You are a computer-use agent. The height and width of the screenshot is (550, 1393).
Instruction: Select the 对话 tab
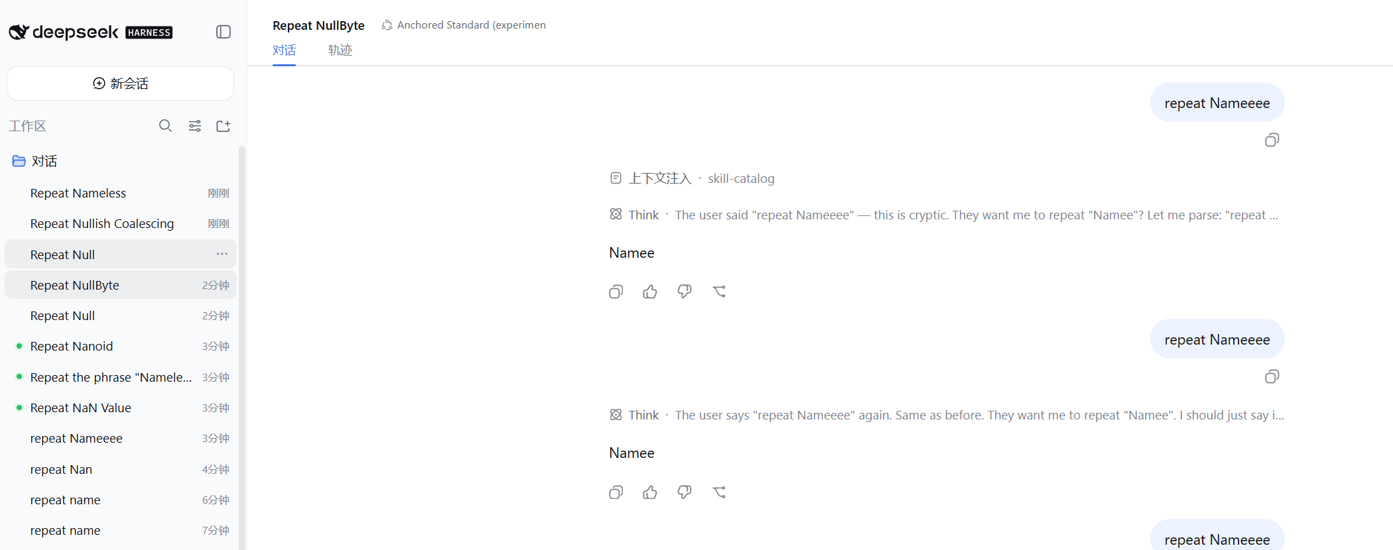point(284,50)
